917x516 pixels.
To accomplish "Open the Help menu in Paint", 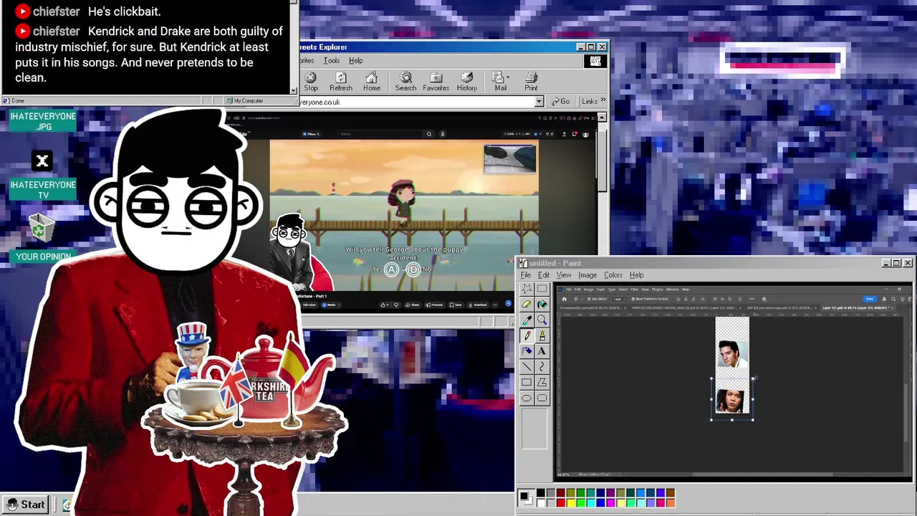I will pos(636,275).
